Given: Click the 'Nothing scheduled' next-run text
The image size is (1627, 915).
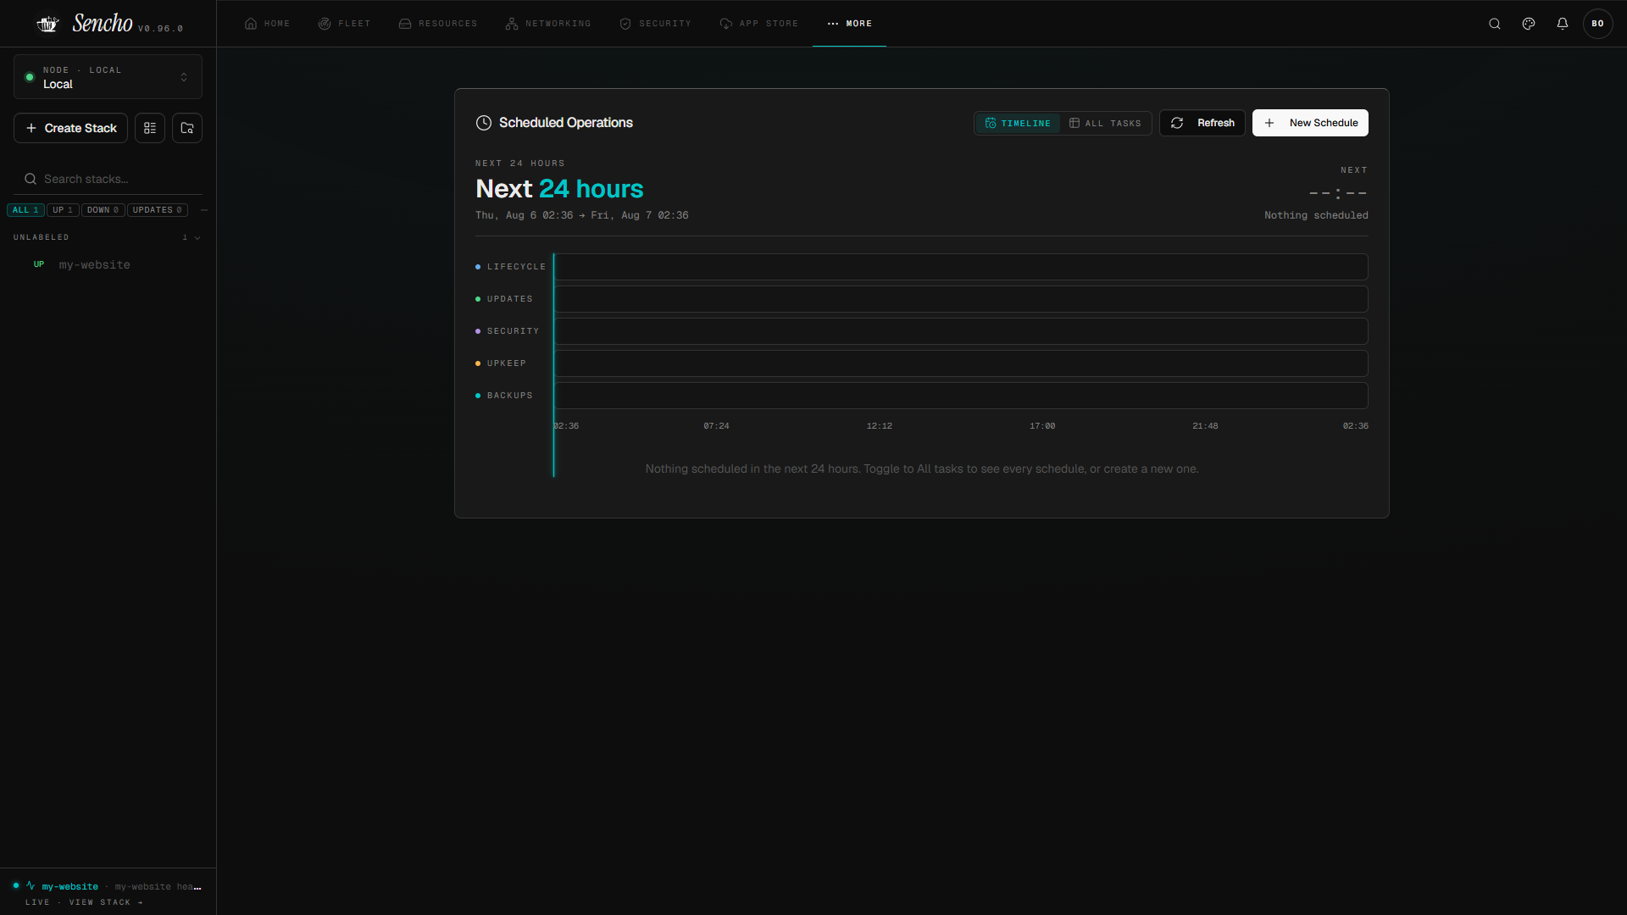Looking at the screenshot, I should pos(1316,215).
